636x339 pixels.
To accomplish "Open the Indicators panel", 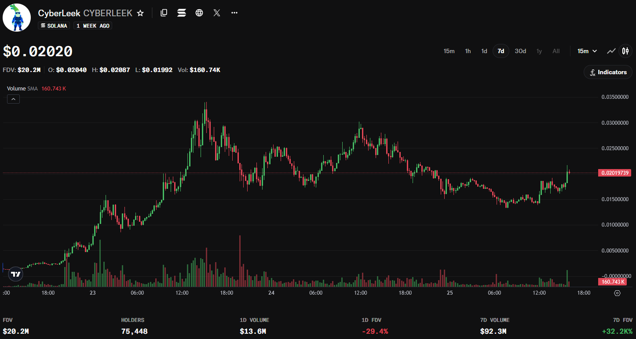I will 608,72.
